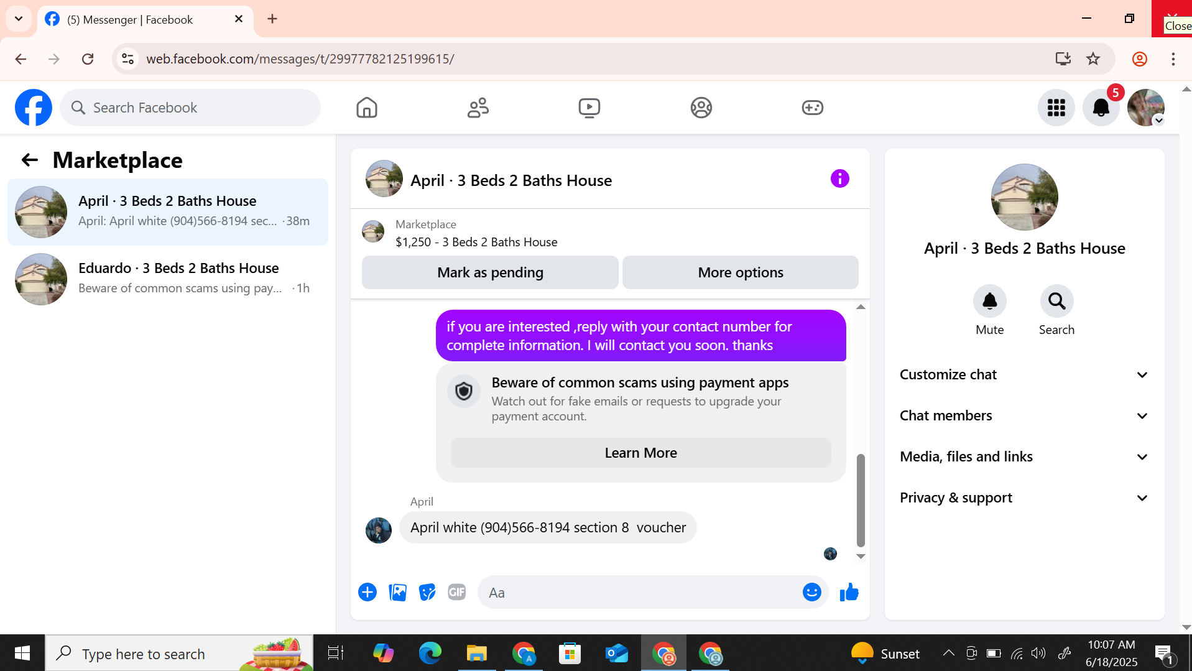Close the Messenger browser tab
This screenshot has height=671, width=1192.
(239, 19)
